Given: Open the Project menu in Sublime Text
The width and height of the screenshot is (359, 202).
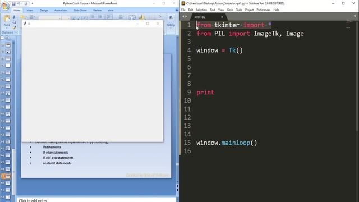Looking at the screenshot, I should [x=249, y=10].
